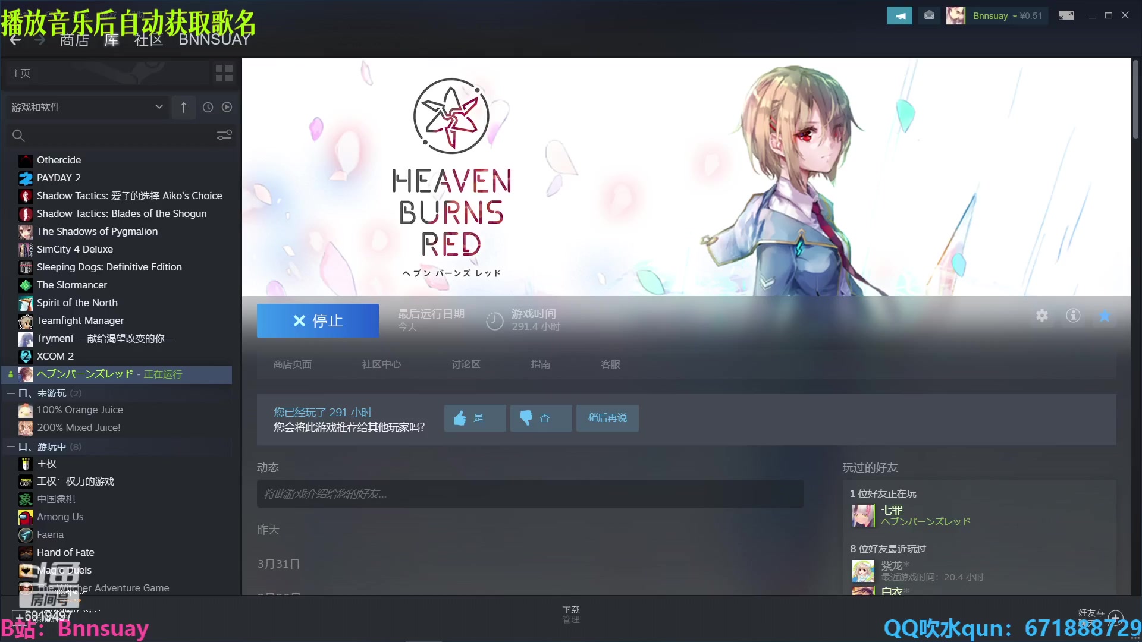This screenshot has width=1142, height=642.
Task: Select The Shadows of Pygmalion
Action: pos(97,231)
